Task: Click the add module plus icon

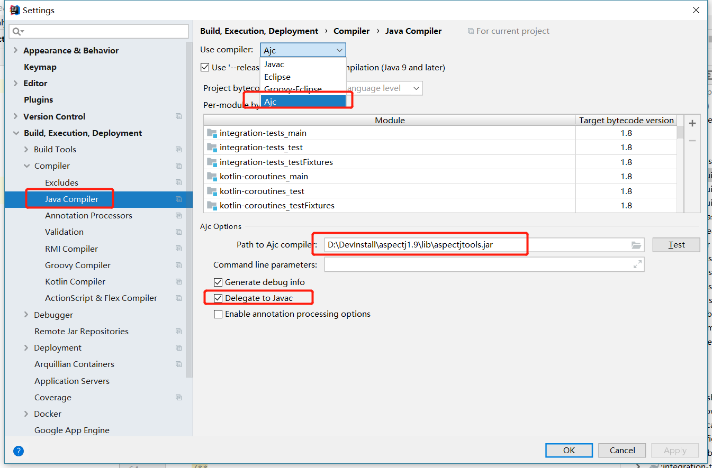Action: (692, 123)
